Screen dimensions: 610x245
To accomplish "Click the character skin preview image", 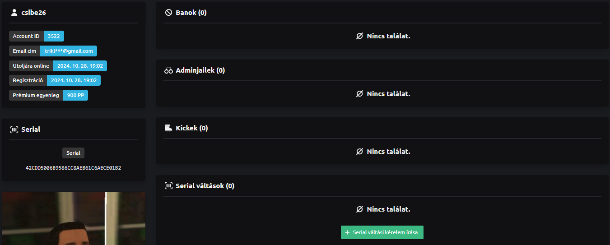I will pyautogui.click(x=74, y=218).
